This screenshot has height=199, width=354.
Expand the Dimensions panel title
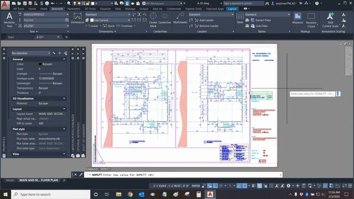click(x=107, y=32)
